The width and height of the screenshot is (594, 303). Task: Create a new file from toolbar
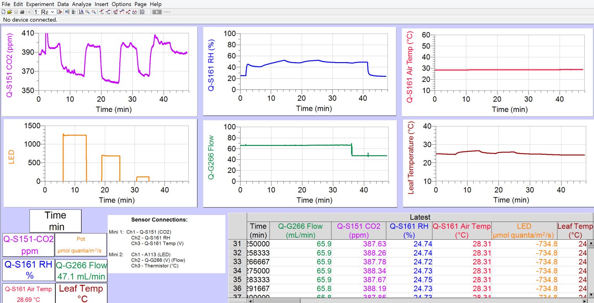(3, 12)
